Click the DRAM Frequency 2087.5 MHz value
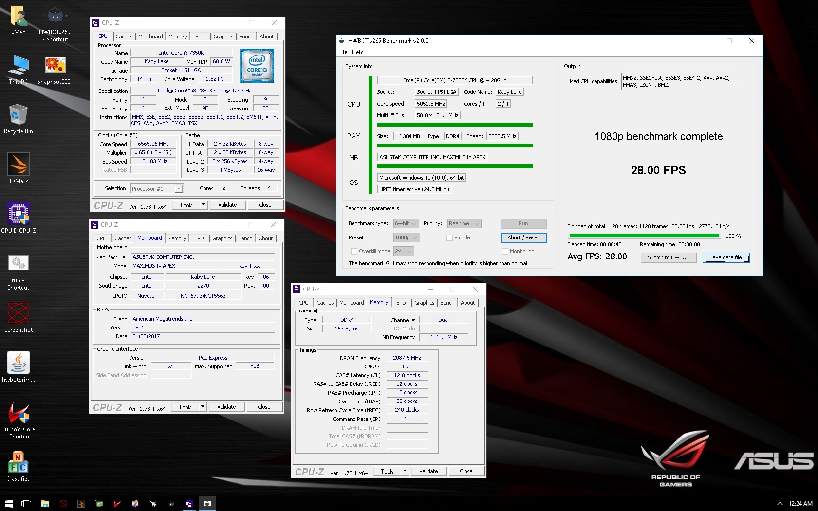This screenshot has height=511, width=818. (x=407, y=358)
